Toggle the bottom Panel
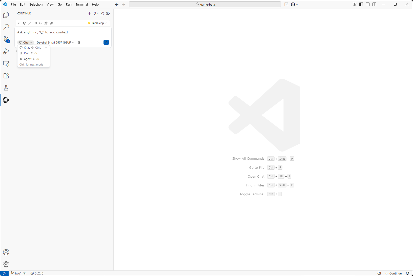Viewport: 413px width, 276px height. click(x=368, y=4)
